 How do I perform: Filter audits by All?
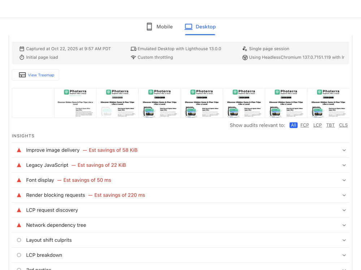coord(293,125)
